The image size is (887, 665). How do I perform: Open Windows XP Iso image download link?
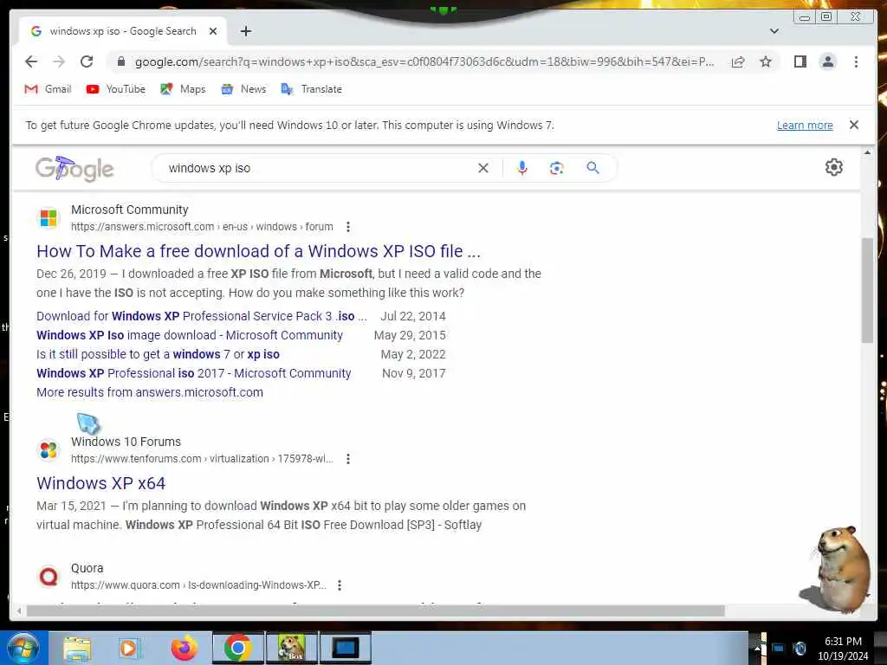click(190, 335)
